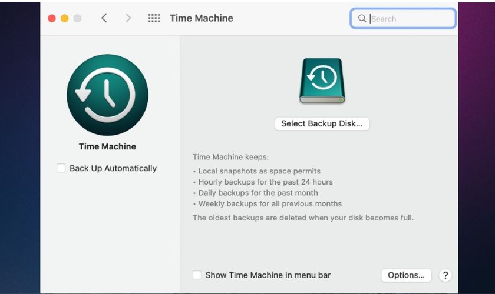This screenshot has width=495, height=294.
Task: Click 'Hourly backups for the past 24 hours'
Action: [266, 182]
